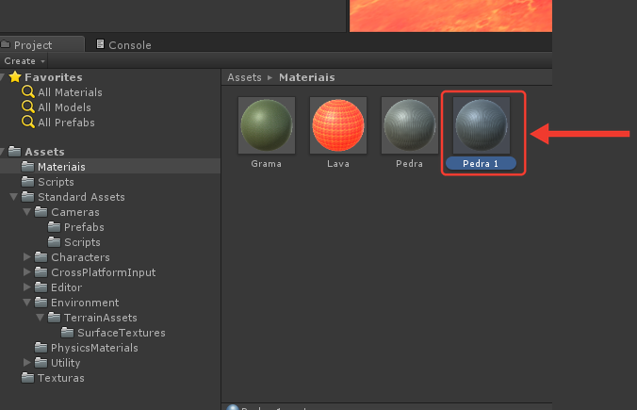Select the Cameras folder

(x=75, y=212)
